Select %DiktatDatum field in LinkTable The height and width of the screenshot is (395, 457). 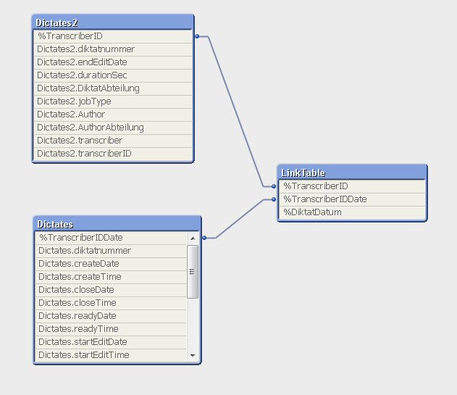(352, 212)
